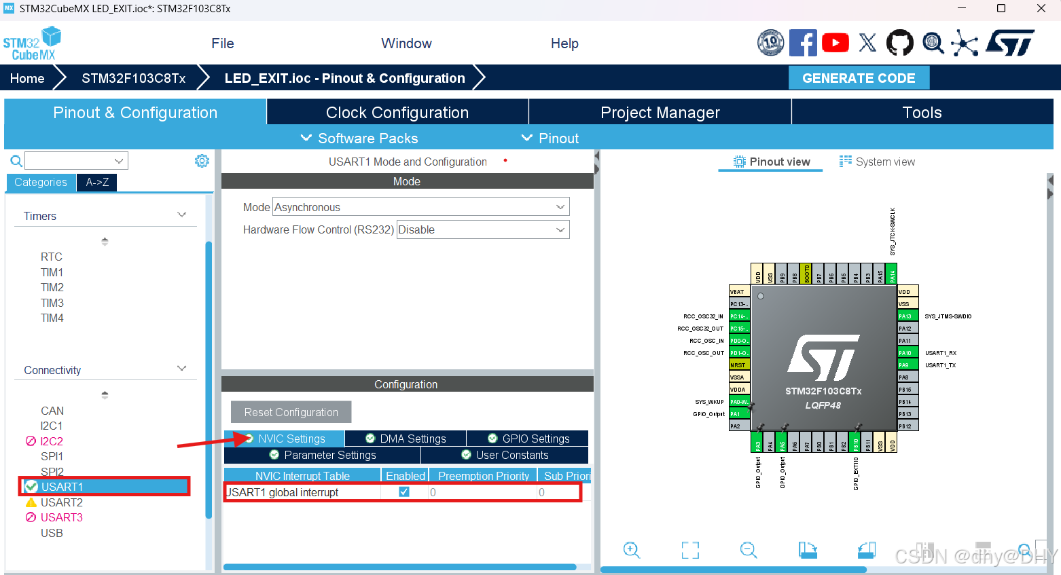This screenshot has height=575, width=1061.
Task: Open the DMA Settings tab
Action: pos(406,439)
